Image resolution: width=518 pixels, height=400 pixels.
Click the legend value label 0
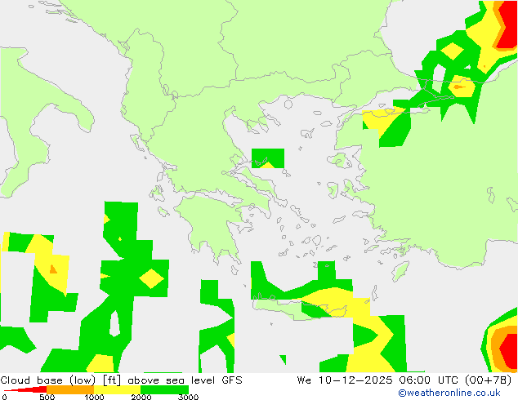click(4, 397)
